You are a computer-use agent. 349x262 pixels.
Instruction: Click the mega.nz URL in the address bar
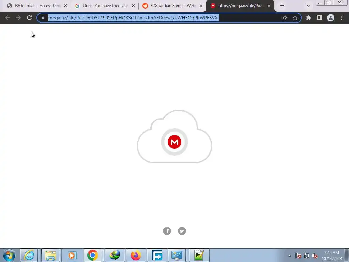point(134,18)
